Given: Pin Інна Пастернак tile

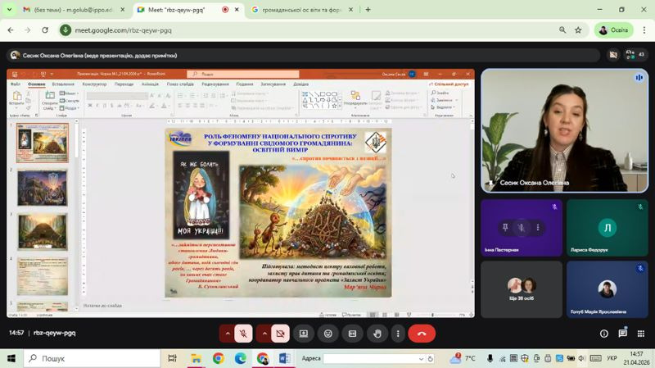Looking at the screenshot, I should (505, 227).
